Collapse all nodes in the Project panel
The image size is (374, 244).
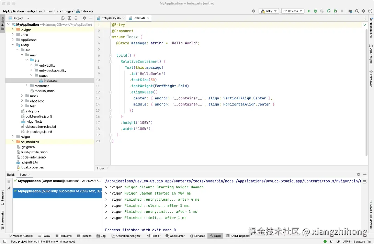[x=76, y=18]
